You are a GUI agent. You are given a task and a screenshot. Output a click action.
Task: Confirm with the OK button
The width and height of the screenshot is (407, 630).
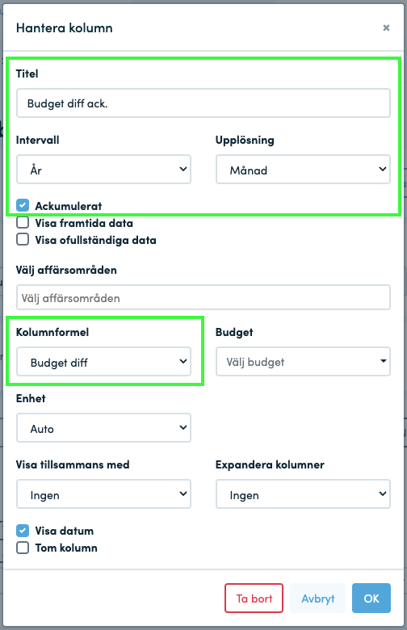point(371,598)
